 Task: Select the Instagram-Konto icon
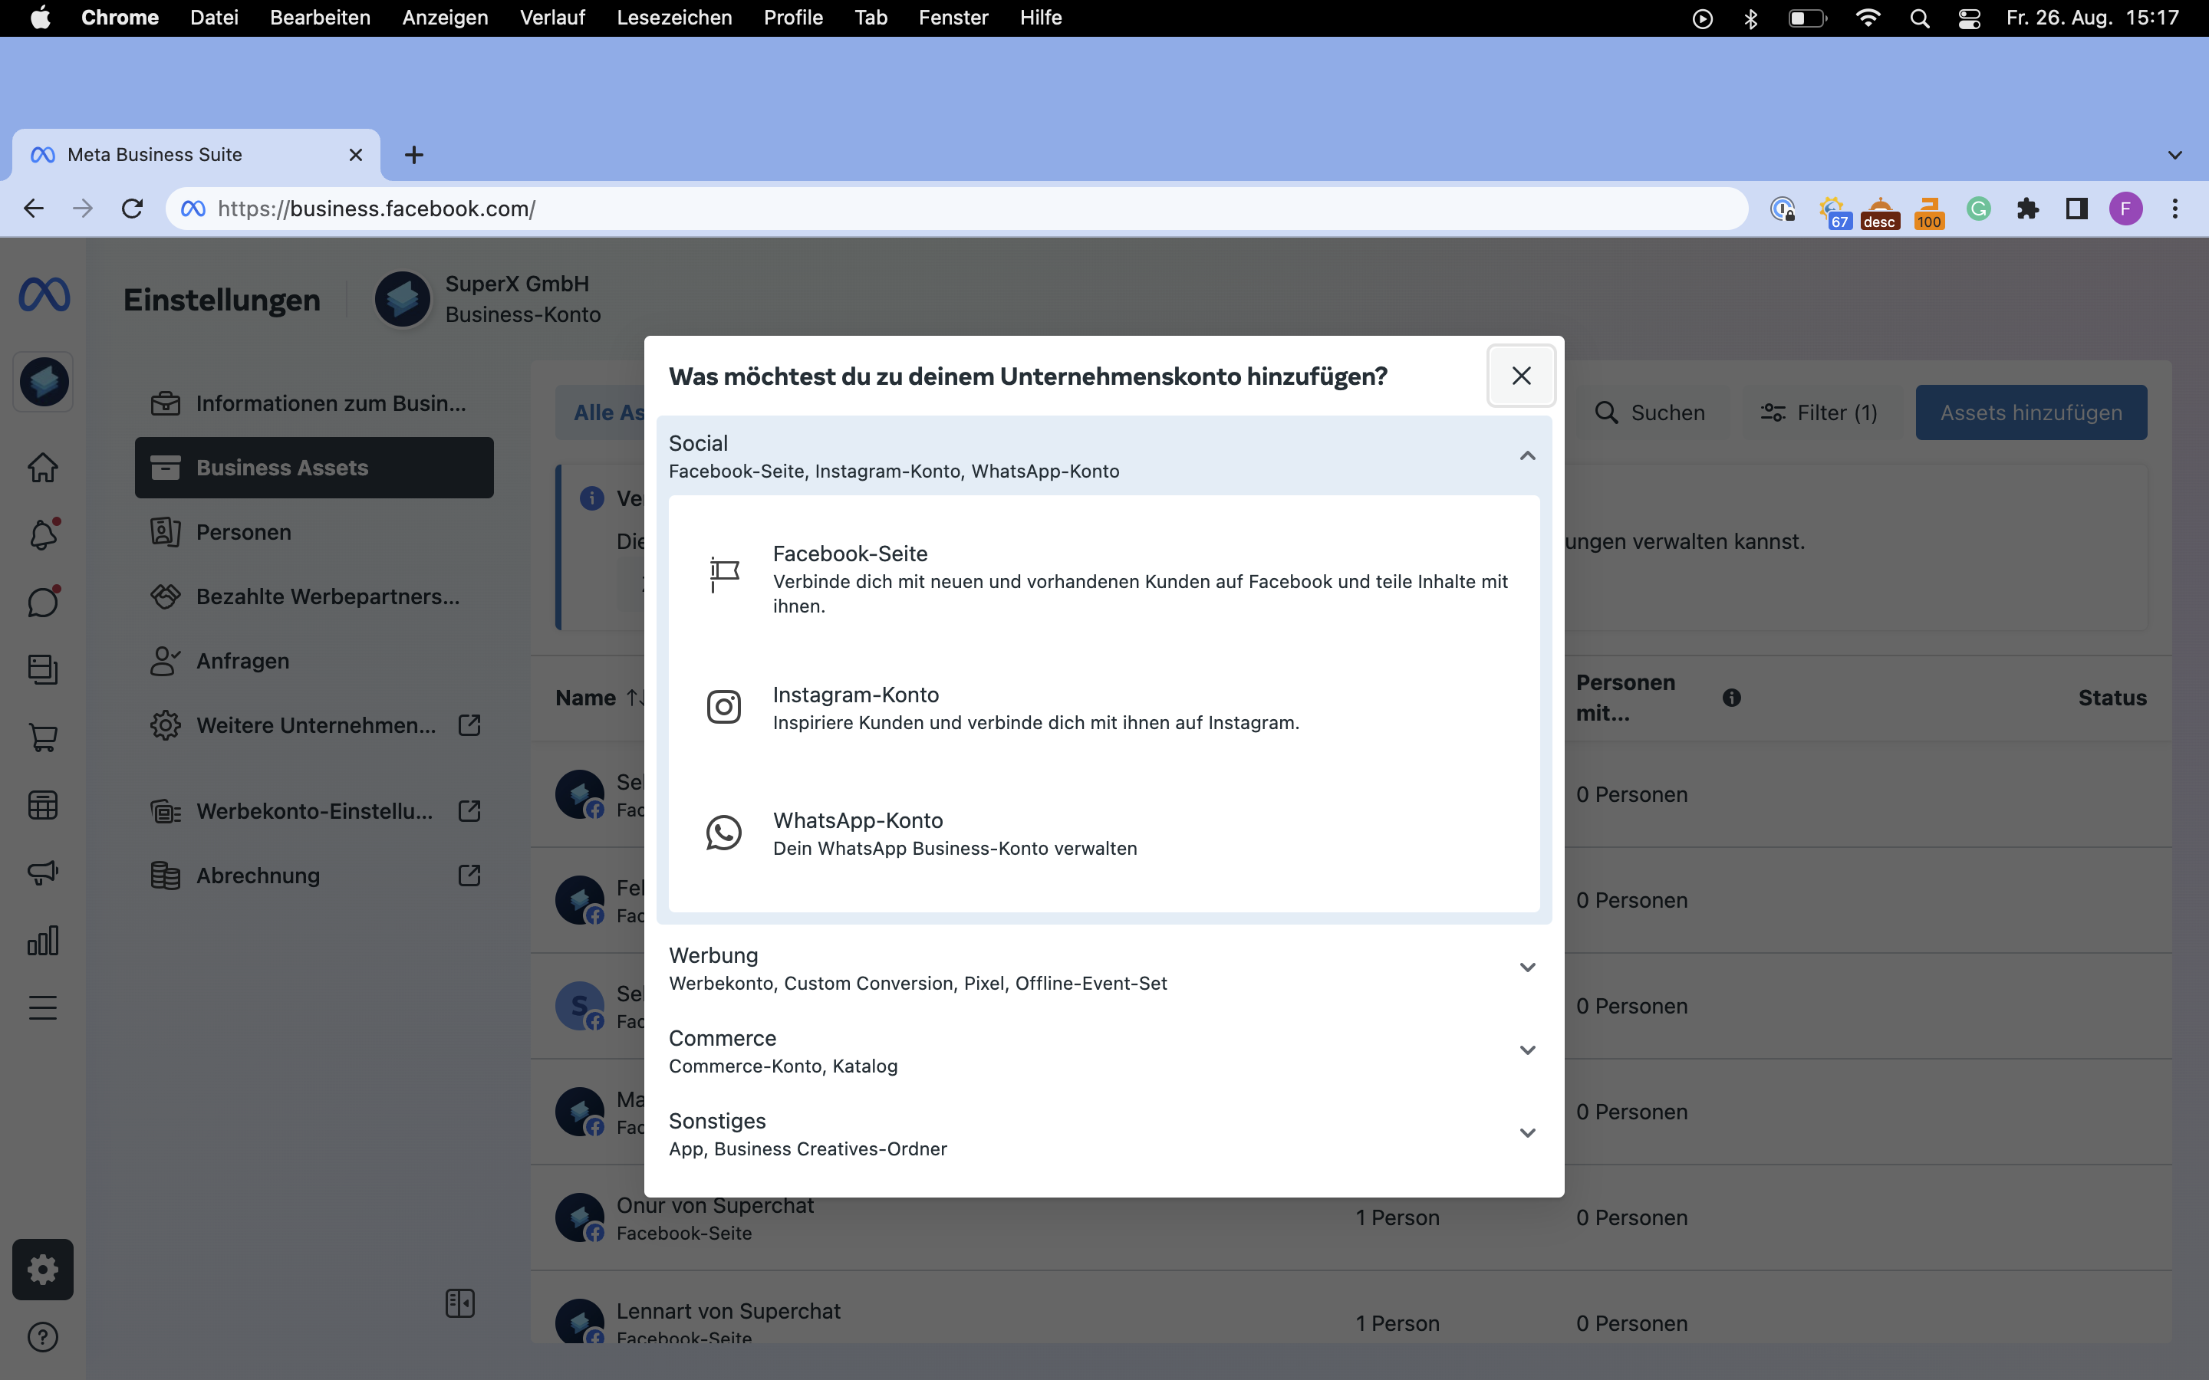point(724,706)
